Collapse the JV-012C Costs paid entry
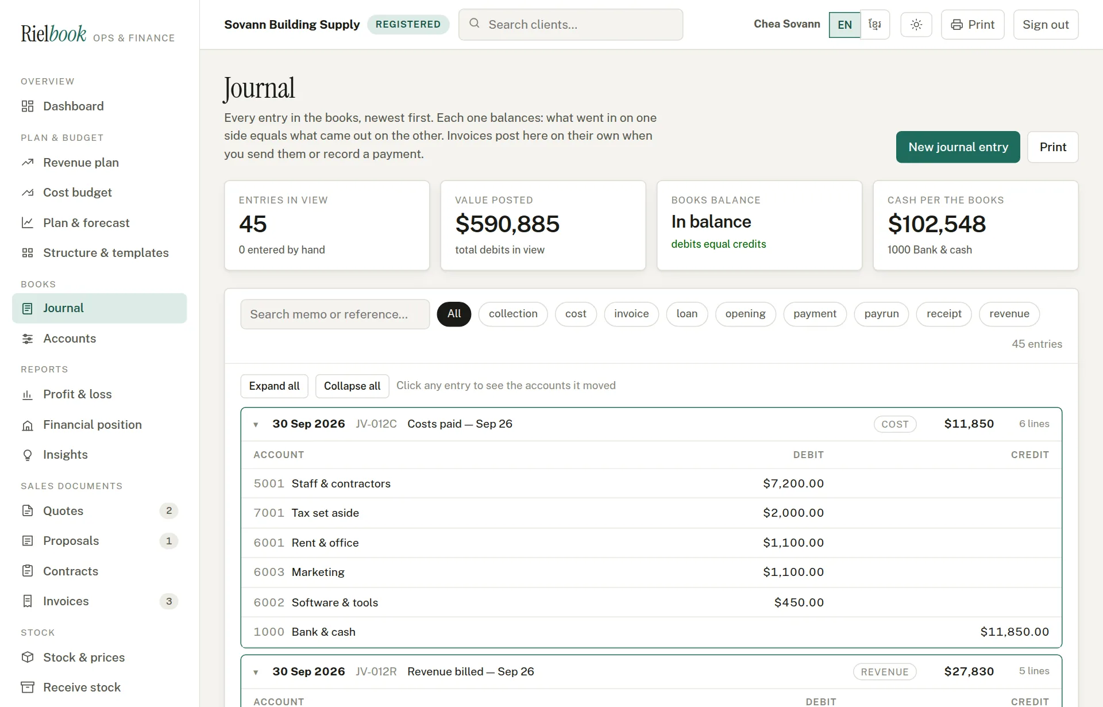This screenshot has height=707, width=1103. tap(651, 424)
